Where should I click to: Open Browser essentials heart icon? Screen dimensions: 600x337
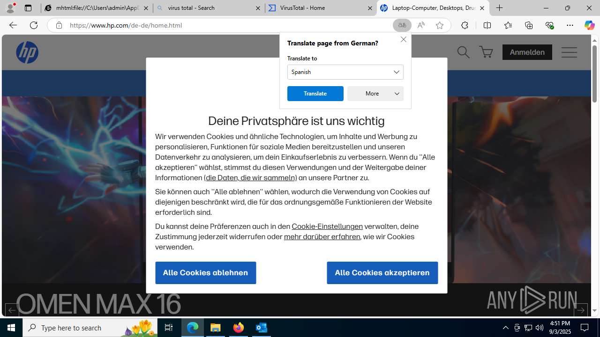pyautogui.click(x=549, y=25)
